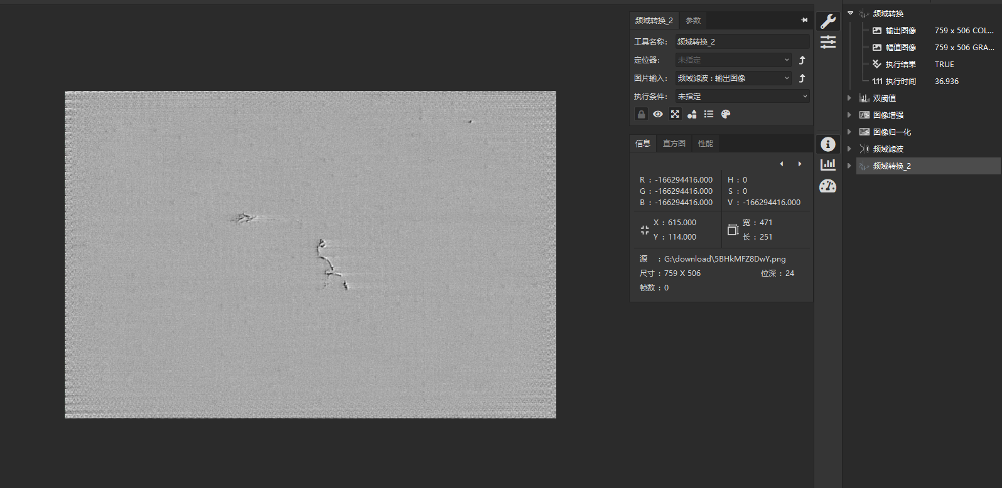
Task: Open the color palette icon
Action: pyautogui.click(x=726, y=114)
